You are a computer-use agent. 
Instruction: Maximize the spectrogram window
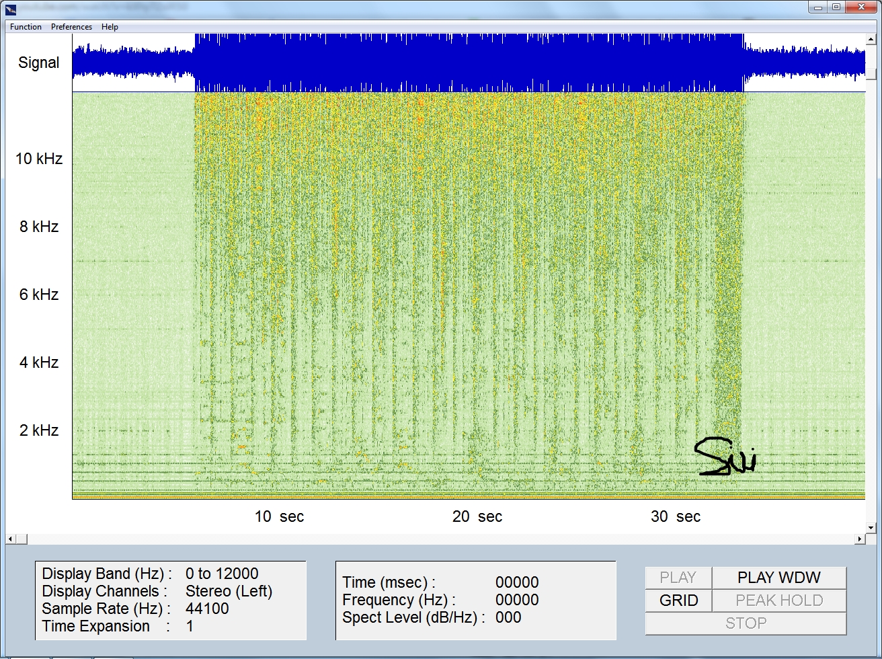pos(836,7)
